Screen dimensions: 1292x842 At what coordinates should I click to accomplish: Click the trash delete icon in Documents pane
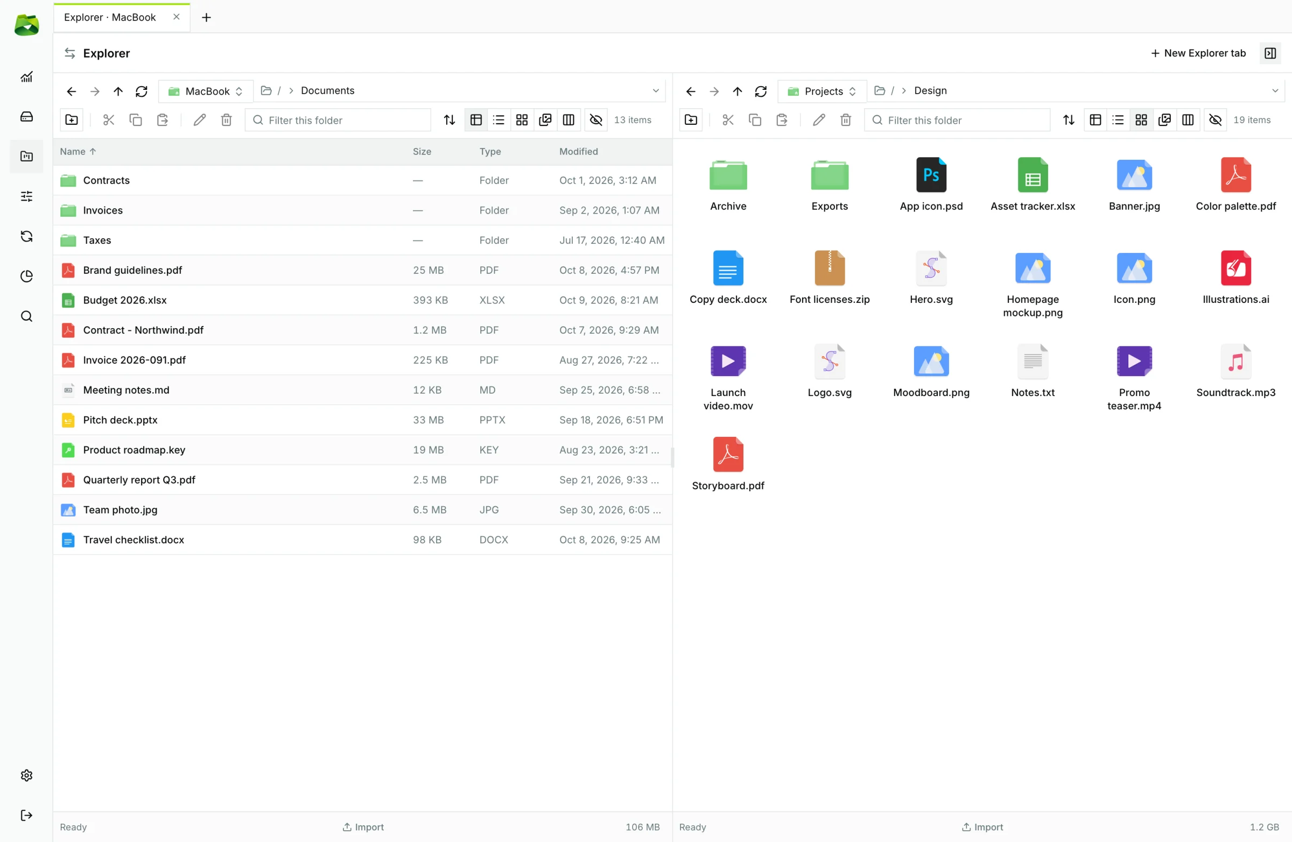point(227,120)
